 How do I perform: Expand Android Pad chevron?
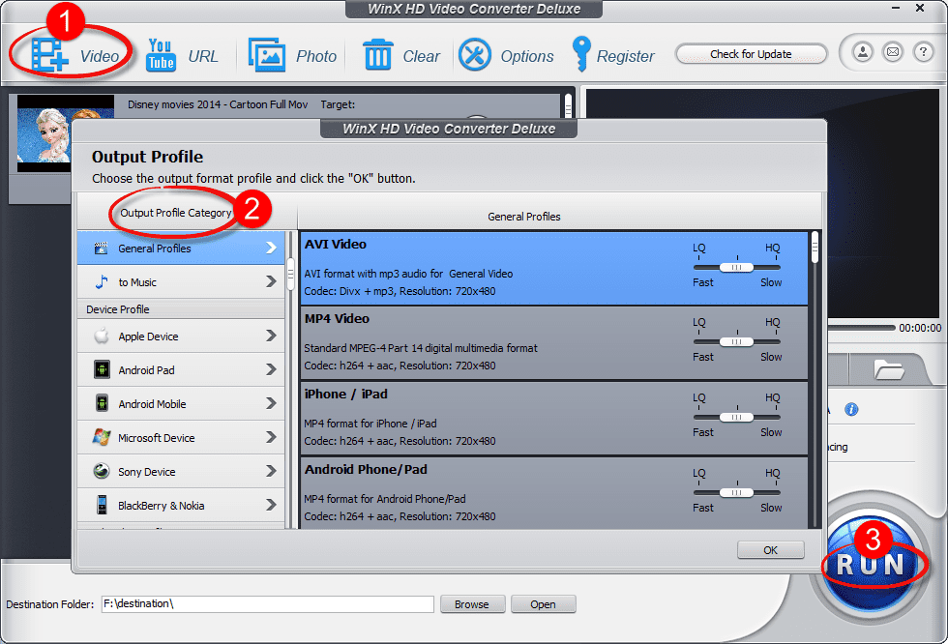click(271, 369)
